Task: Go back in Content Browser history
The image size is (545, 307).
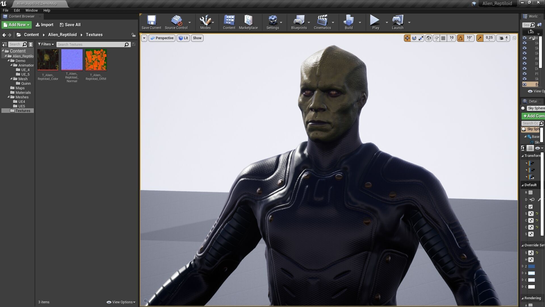Action: point(4,35)
